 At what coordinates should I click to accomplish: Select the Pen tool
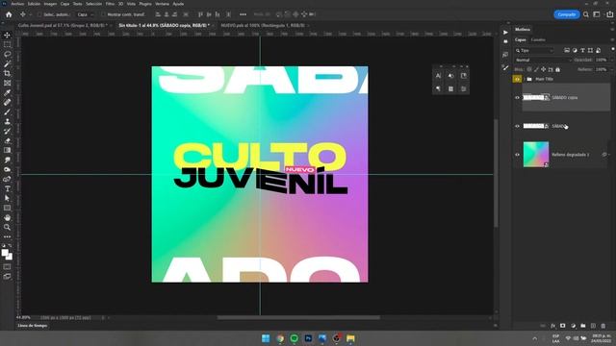[7, 179]
